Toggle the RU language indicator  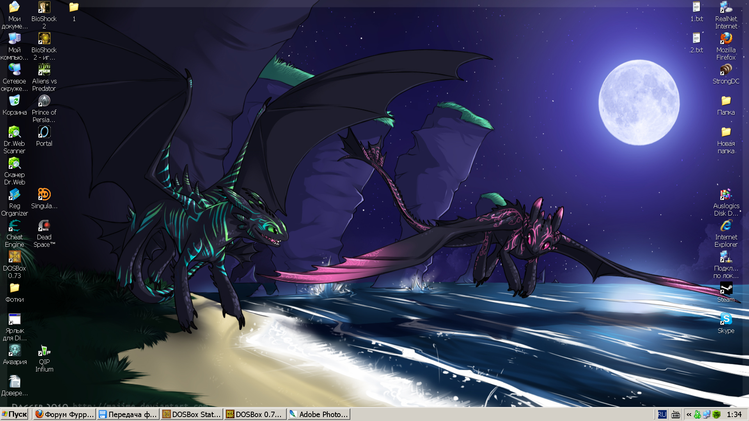pos(662,414)
